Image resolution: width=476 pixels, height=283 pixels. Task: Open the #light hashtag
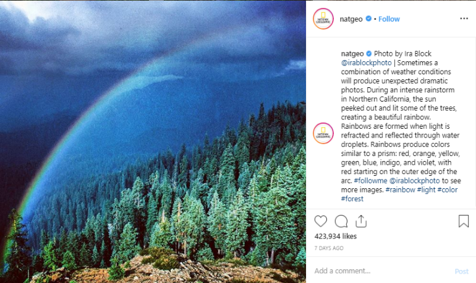426,189
